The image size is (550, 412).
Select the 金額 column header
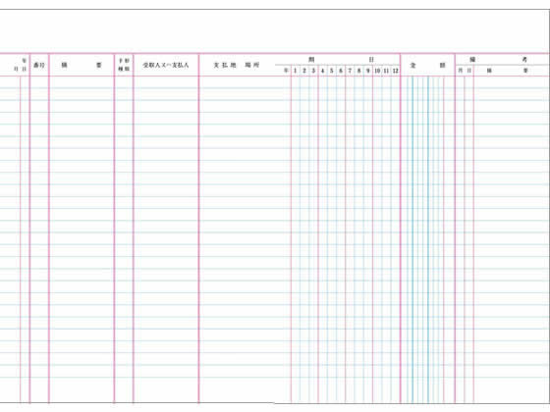[x=427, y=65]
